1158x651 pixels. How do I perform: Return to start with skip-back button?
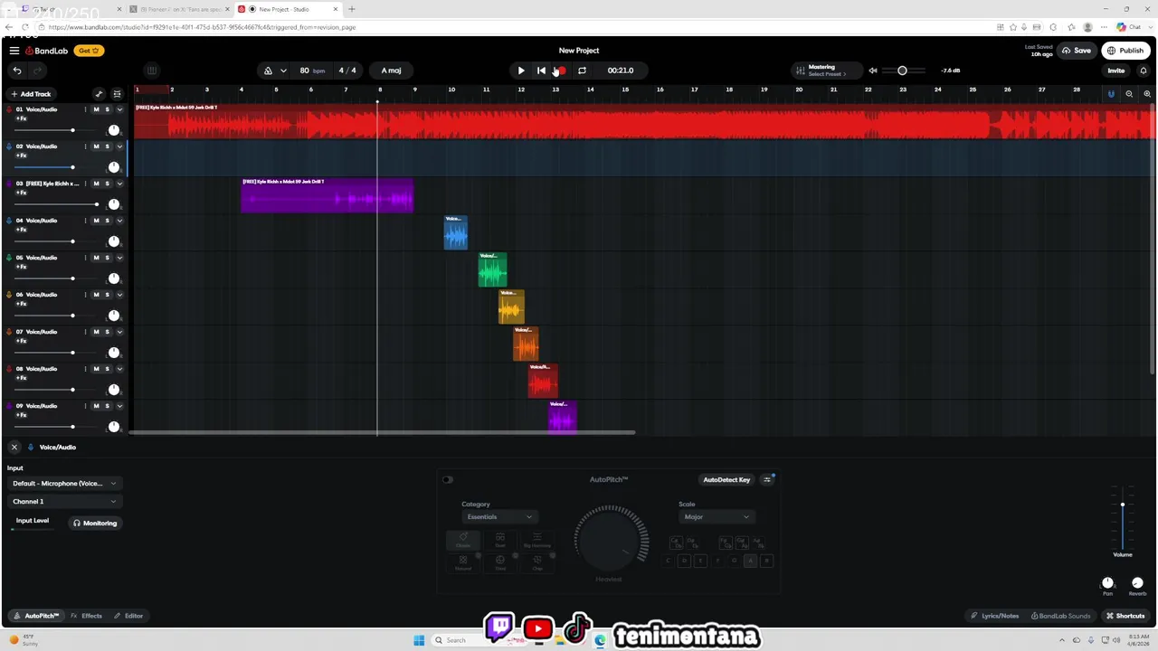point(541,71)
